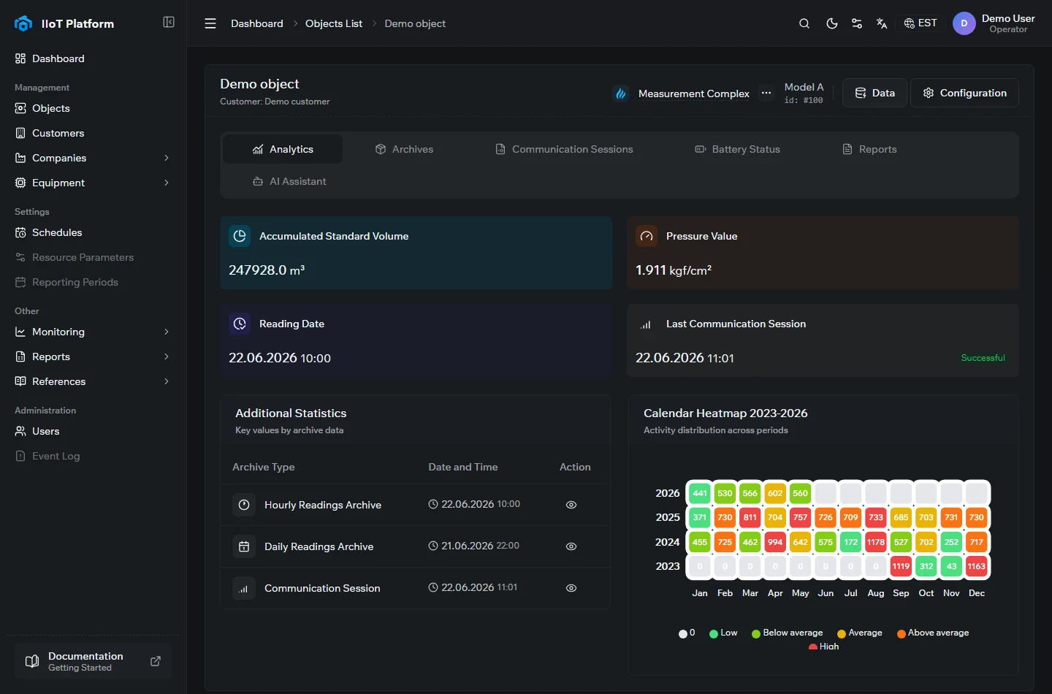Switch to the Battery Status tab
The image size is (1052, 694).
pyautogui.click(x=737, y=149)
